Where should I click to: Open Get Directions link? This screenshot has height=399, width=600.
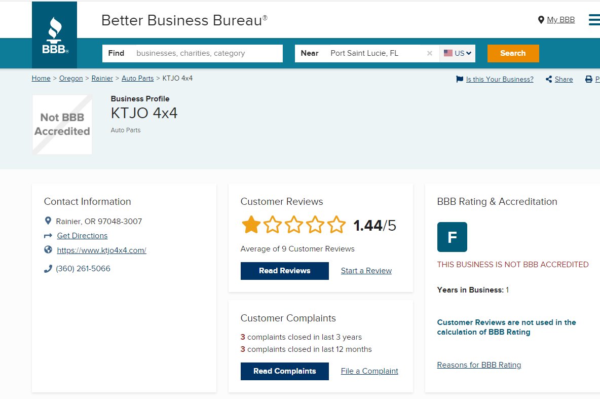(x=82, y=235)
